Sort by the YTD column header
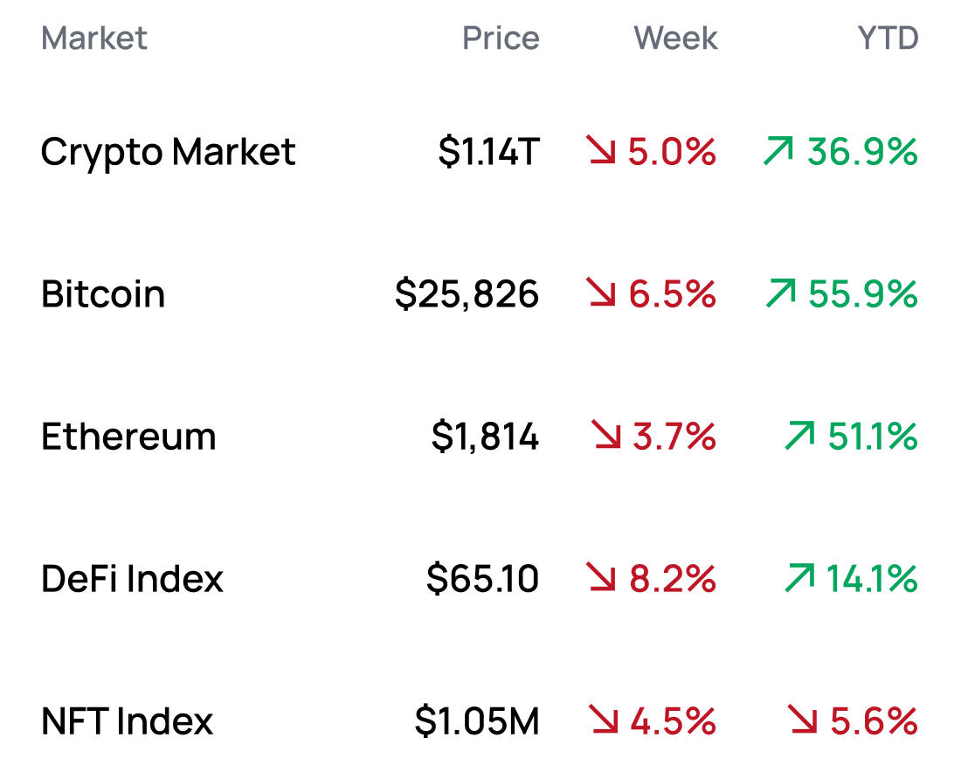961x758 pixels. coord(888,38)
